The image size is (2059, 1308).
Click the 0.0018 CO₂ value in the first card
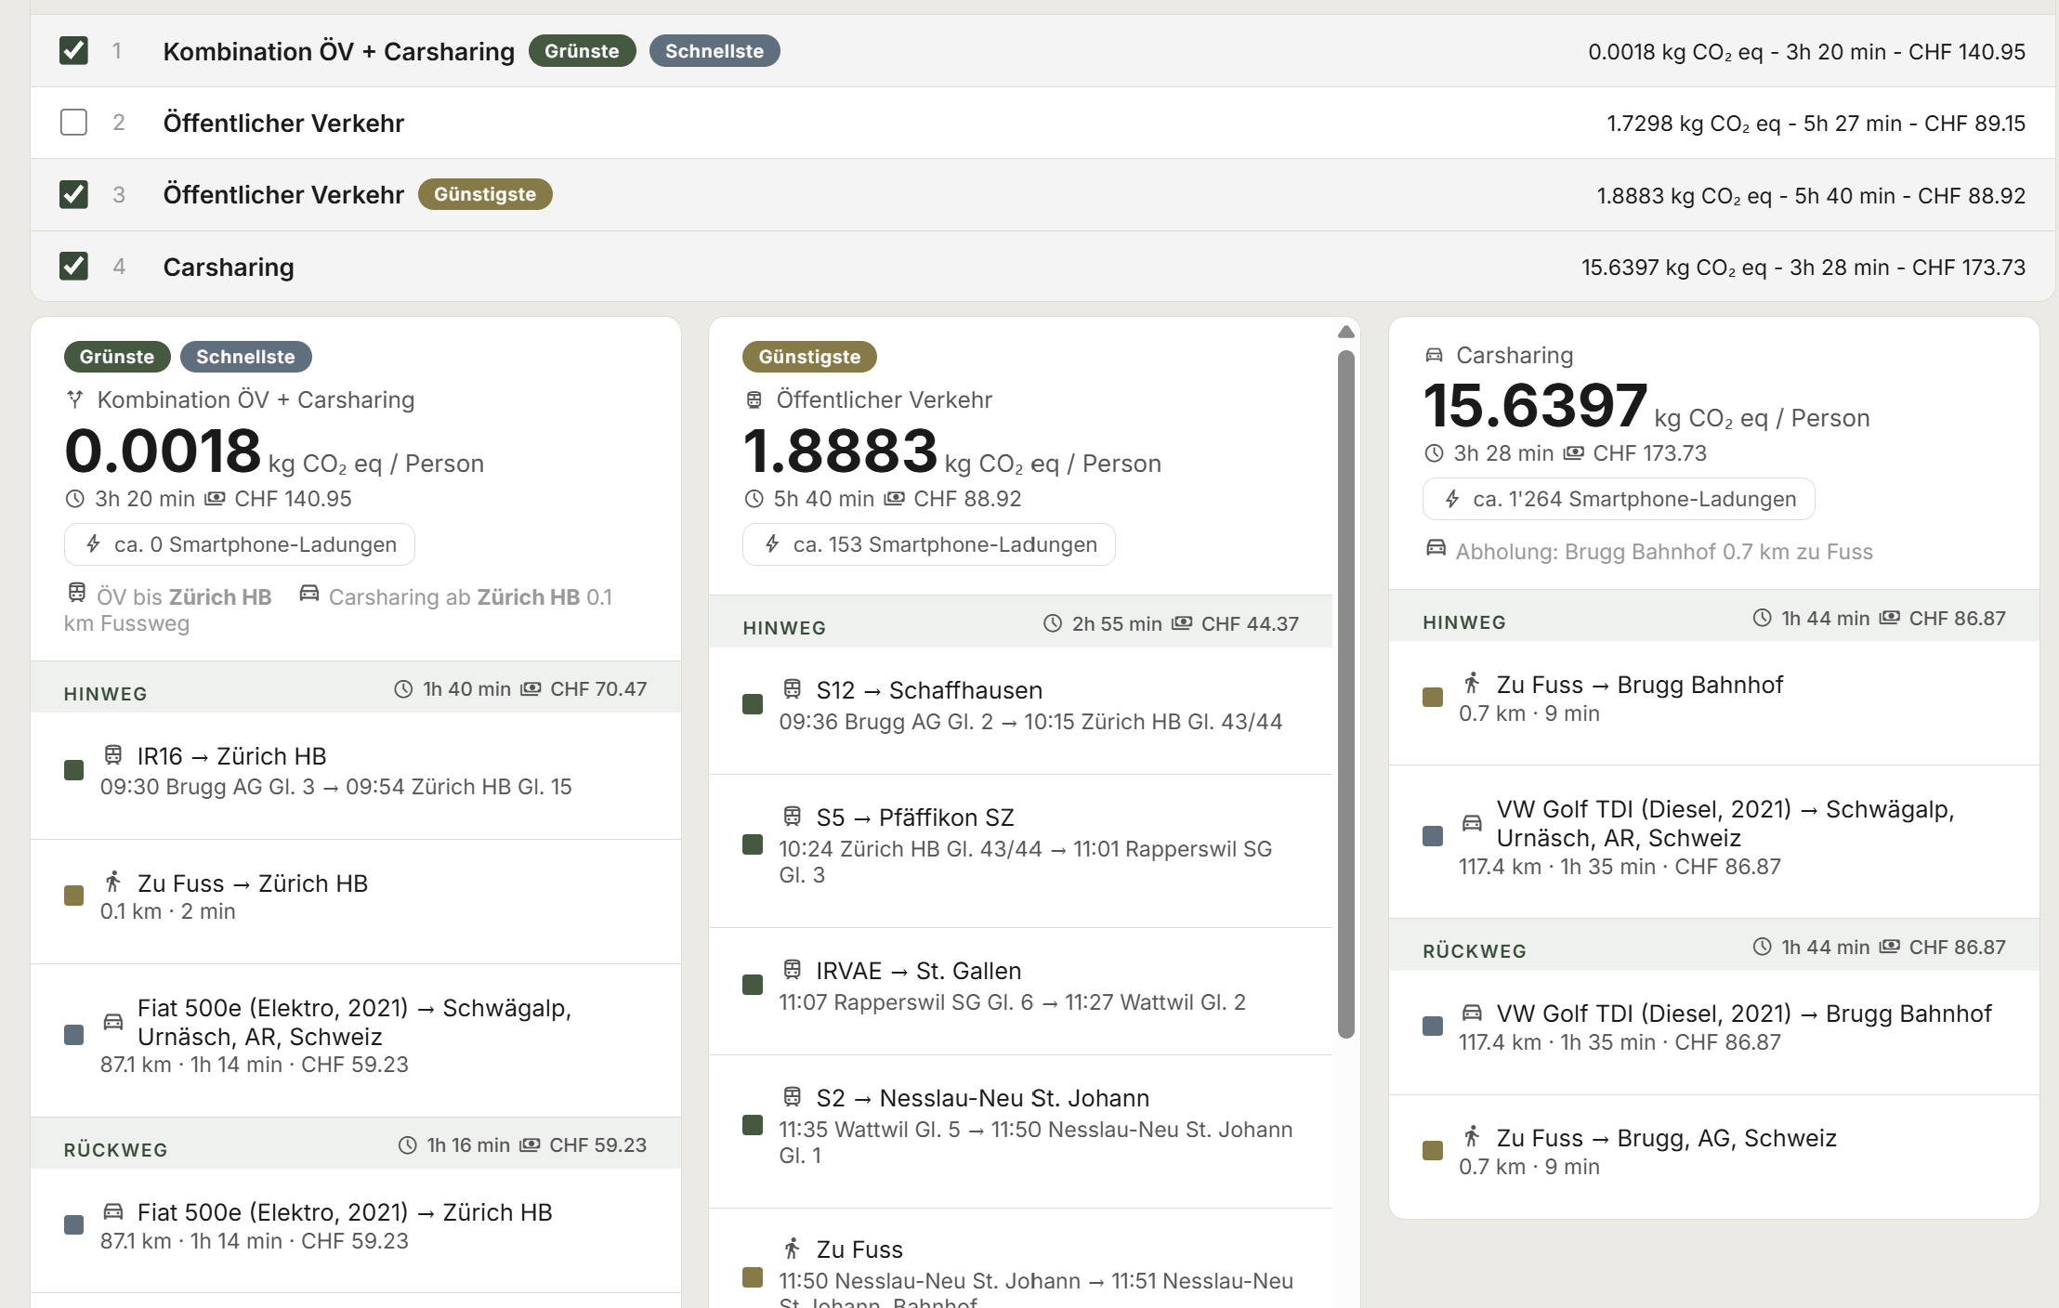163,451
